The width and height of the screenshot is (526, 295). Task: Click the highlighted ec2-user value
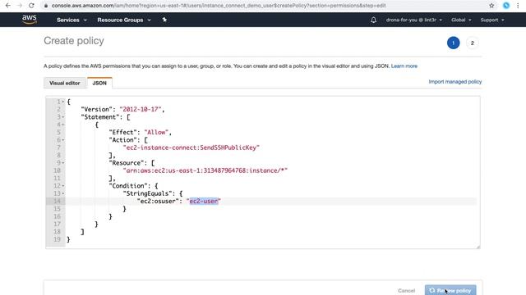(x=204, y=201)
